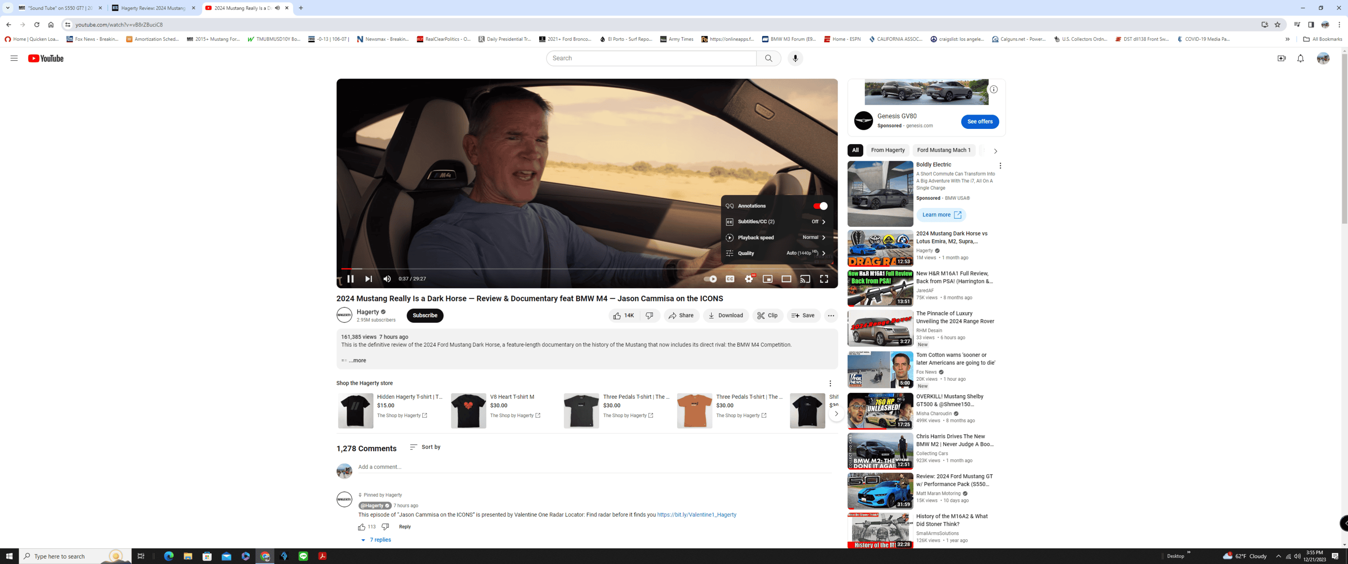Like the pinned Hagerty comment
1348x564 pixels.
tap(362, 527)
